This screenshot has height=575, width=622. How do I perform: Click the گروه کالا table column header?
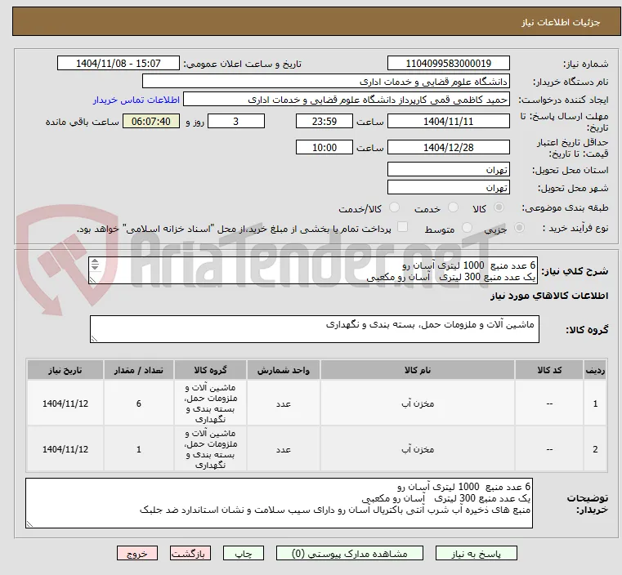click(x=210, y=370)
